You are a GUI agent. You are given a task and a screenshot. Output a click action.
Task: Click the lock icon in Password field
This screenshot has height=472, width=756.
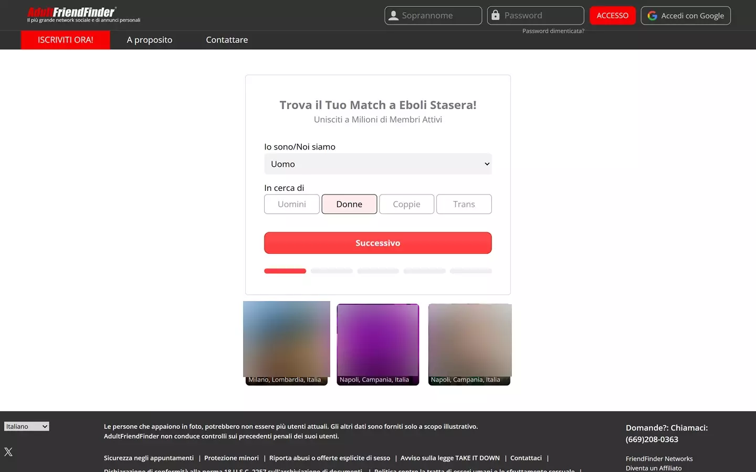coord(495,15)
